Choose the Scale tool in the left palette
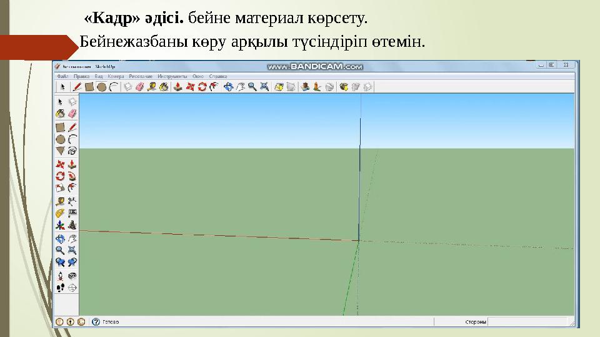Viewport: 600px width, 337px height. tap(60, 188)
